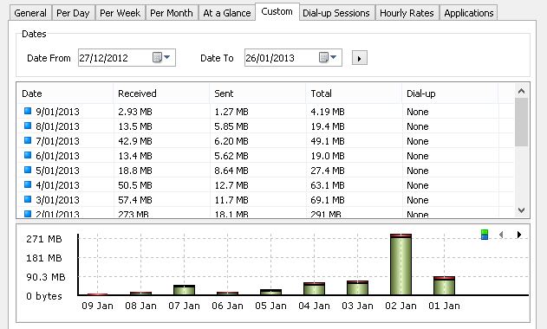Sort by the Dial-up column header
The image size is (547, 329).
pyautogui.click(x=450, y=94)
